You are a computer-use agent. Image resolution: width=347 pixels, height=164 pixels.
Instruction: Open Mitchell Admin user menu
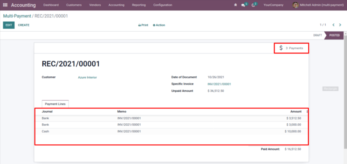tap(318, 5)
